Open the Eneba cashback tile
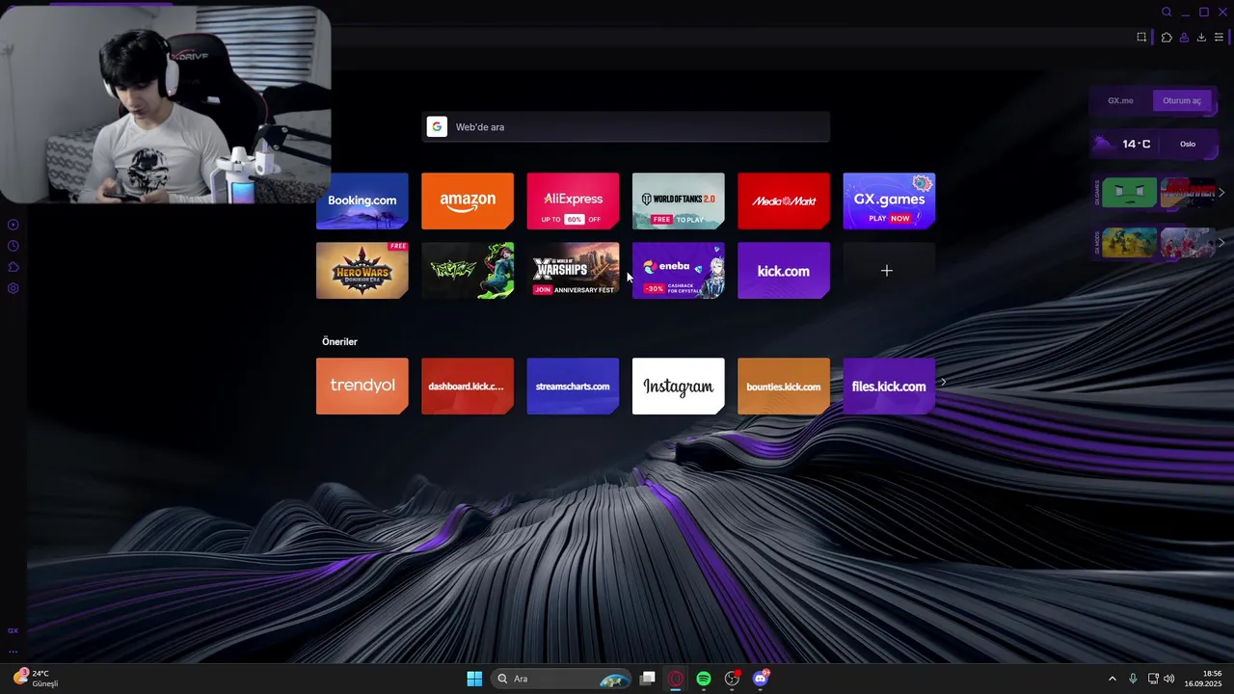This screenshot has height=694, width=1234. [679, 271]
